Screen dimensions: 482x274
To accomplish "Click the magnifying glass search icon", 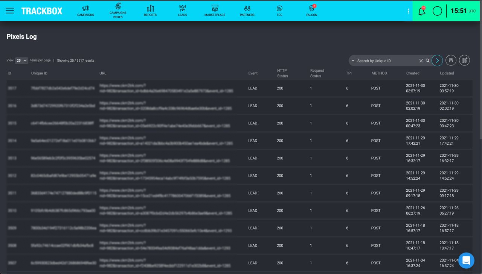I will [x=428, y=61].
